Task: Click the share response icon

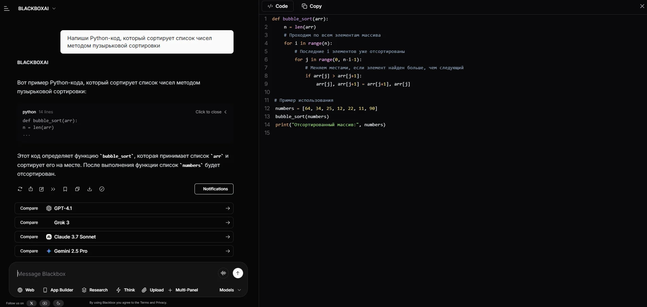Action: (x=31, y=189)
